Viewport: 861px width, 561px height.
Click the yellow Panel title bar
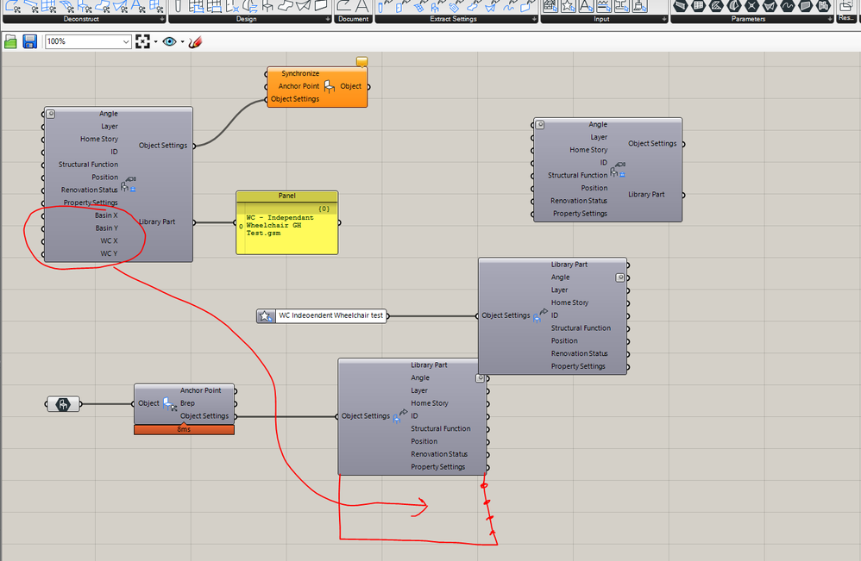(286, 196)
